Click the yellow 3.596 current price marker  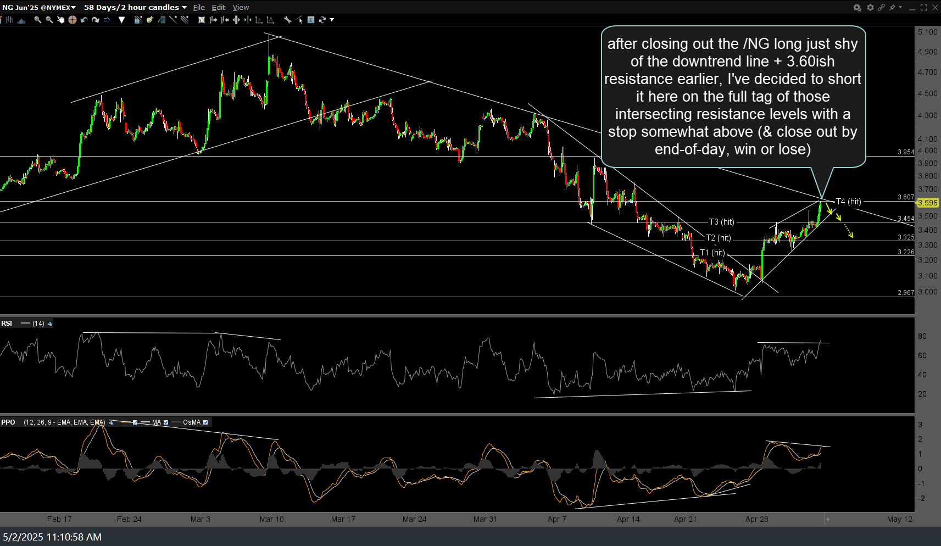pos(928,203)
